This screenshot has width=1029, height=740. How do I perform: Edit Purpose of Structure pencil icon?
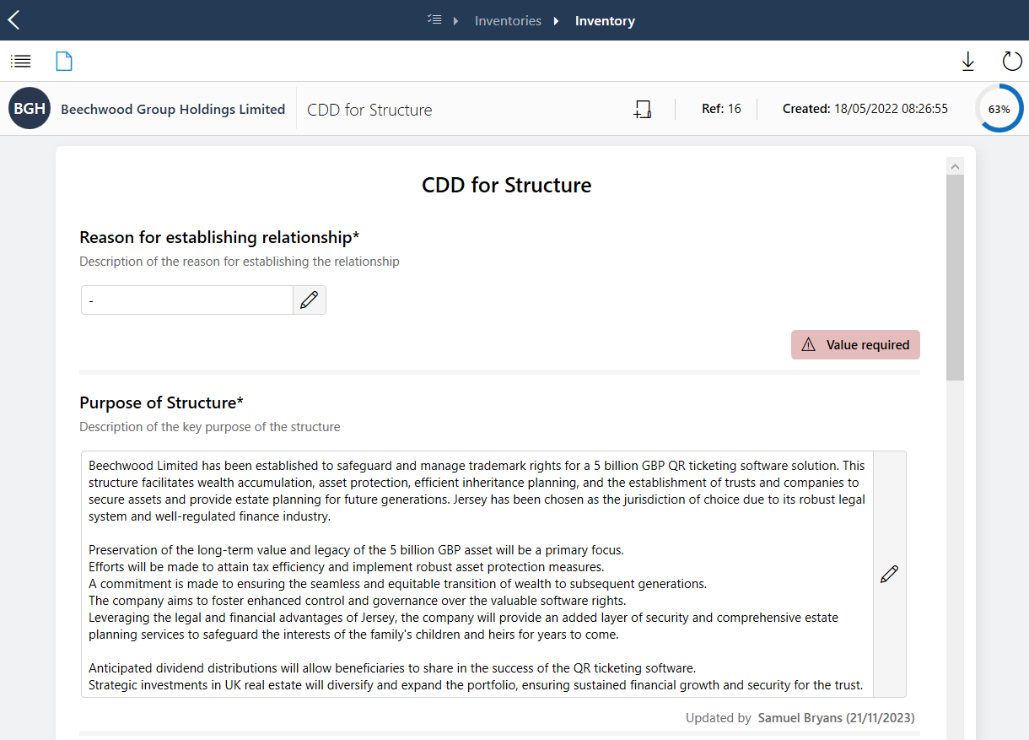pos(889,574)
